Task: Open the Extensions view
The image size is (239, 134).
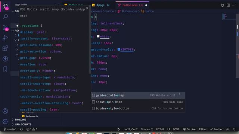Action: 5,48
